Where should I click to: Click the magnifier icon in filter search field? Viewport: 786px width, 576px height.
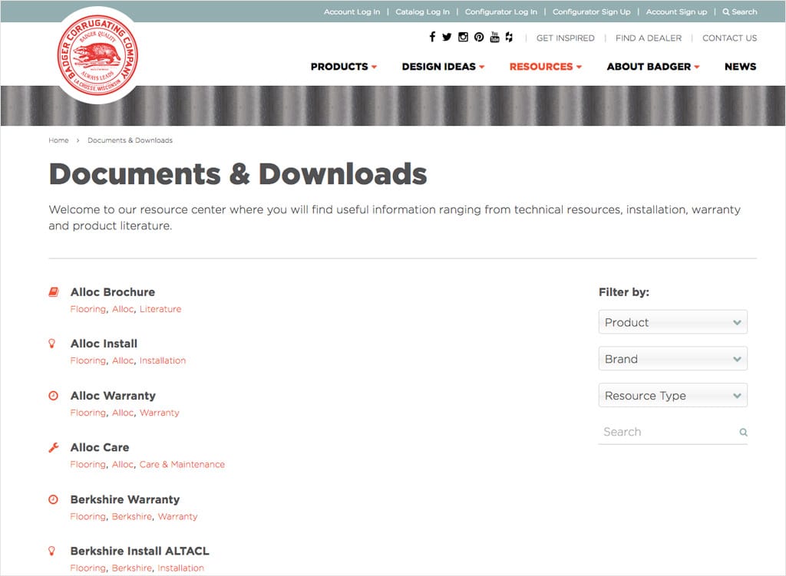click(x=743, y=433)
